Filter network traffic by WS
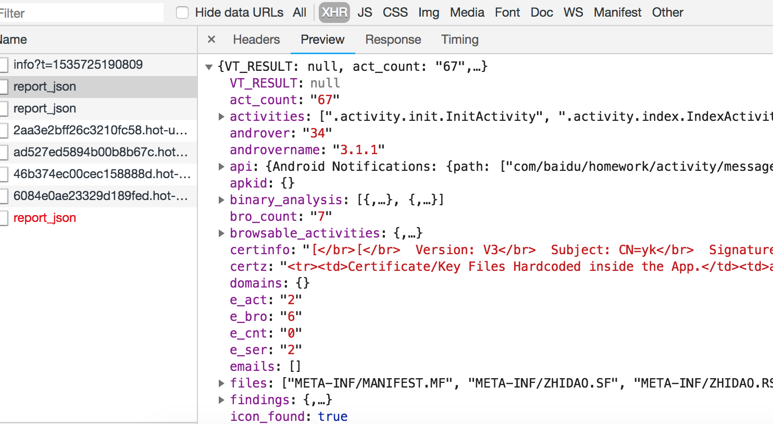Screen dimensions: 773x424 point(573,13)
